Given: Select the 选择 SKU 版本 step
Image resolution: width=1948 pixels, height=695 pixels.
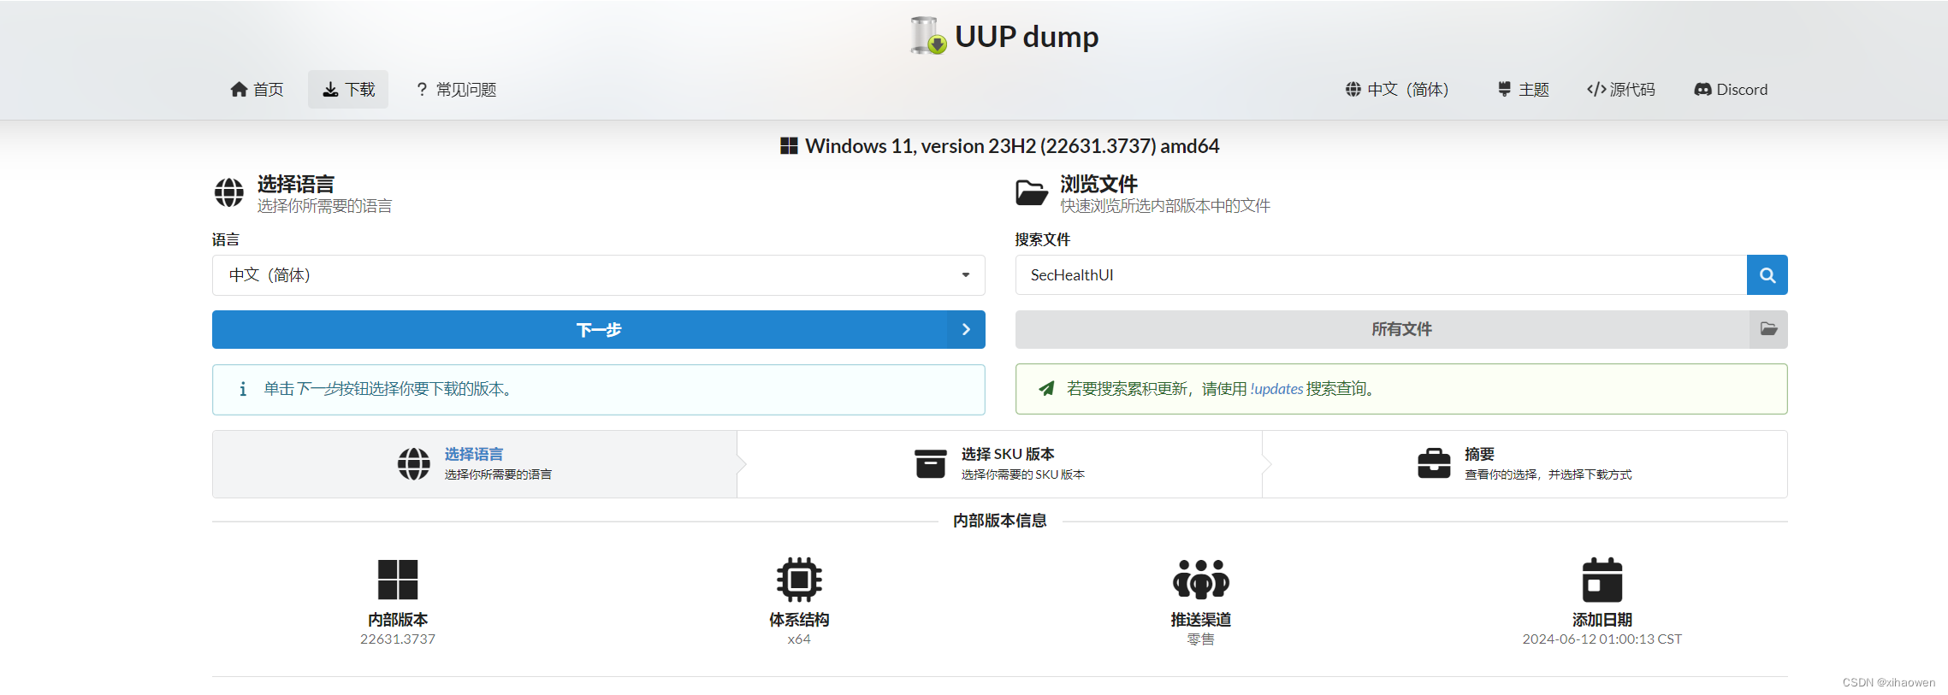Looking at the screenshot, I should [999, 464].
